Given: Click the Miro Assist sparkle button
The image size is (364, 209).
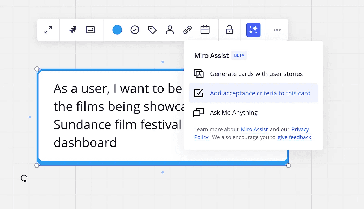Looking at the screenshot, I should (x=253, y=30).
